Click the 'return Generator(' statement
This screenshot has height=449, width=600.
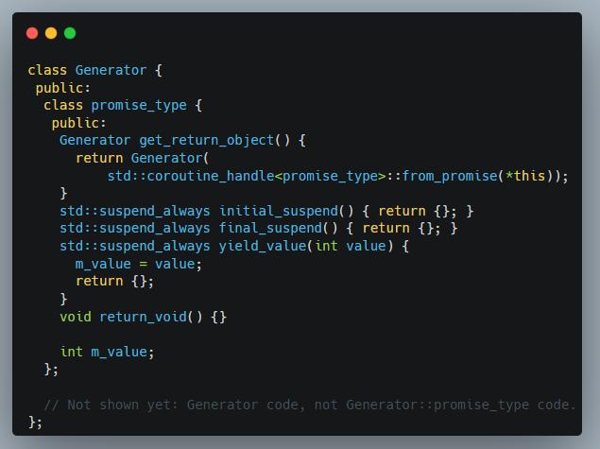click(142, 158)
